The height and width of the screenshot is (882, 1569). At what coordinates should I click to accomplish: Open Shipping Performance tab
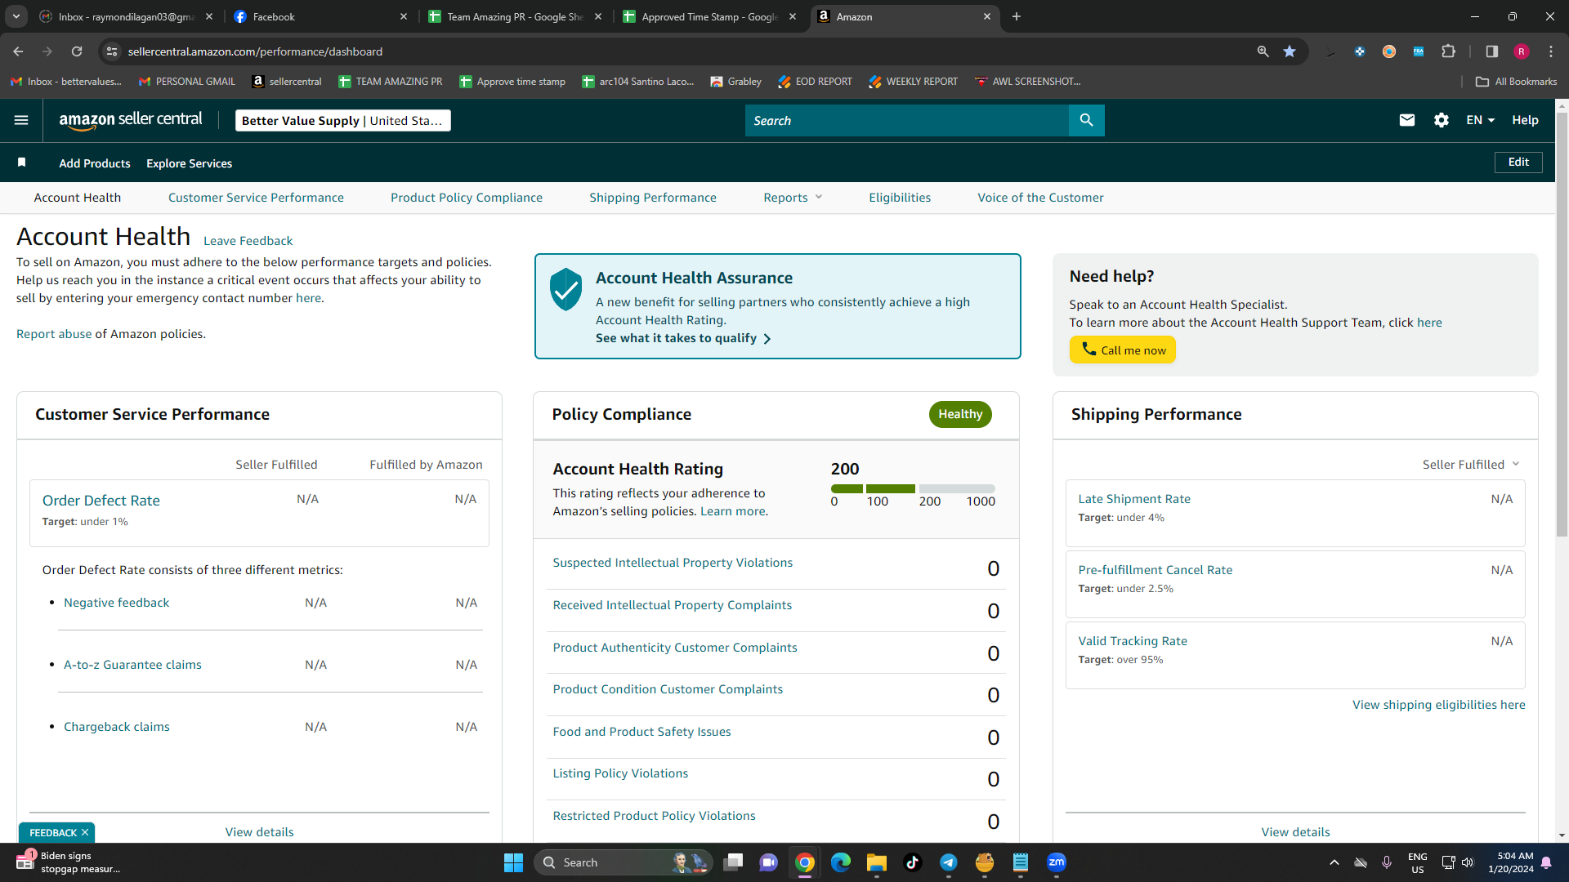pyautogui.click(x=653, y=198)
